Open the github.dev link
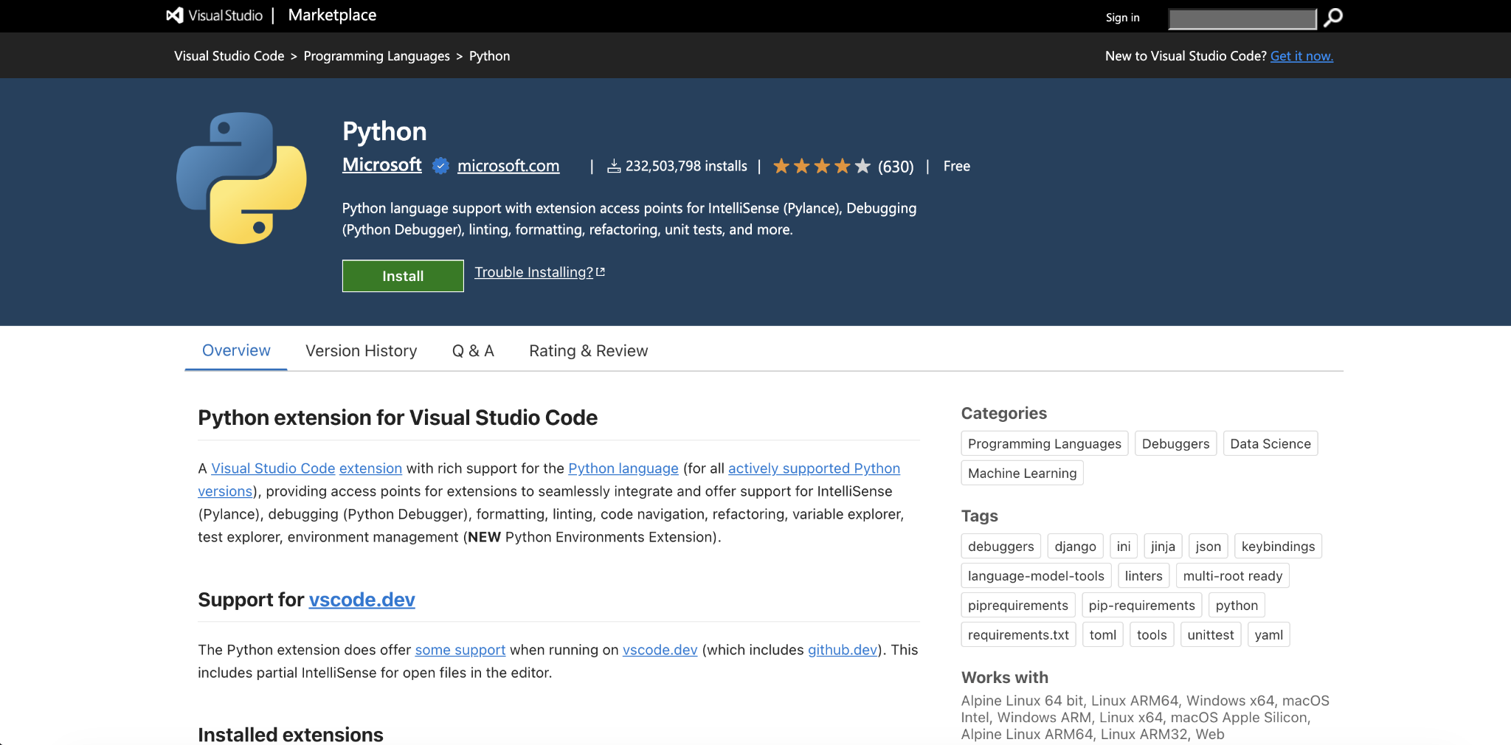 [x=843, y=650]
